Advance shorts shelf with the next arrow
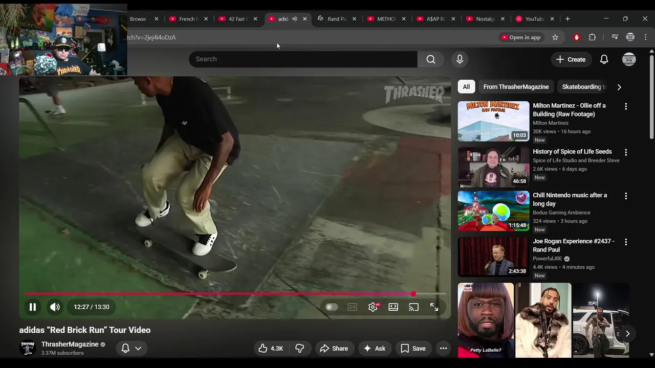 (627, 334)
